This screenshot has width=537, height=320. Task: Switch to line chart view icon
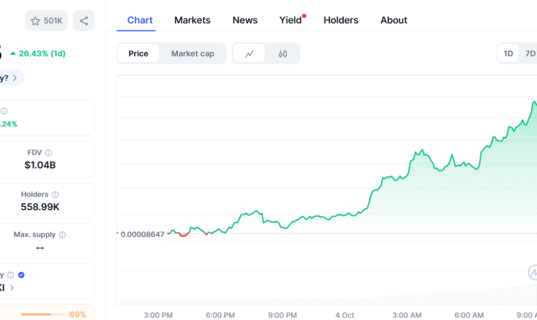point(249,54)
